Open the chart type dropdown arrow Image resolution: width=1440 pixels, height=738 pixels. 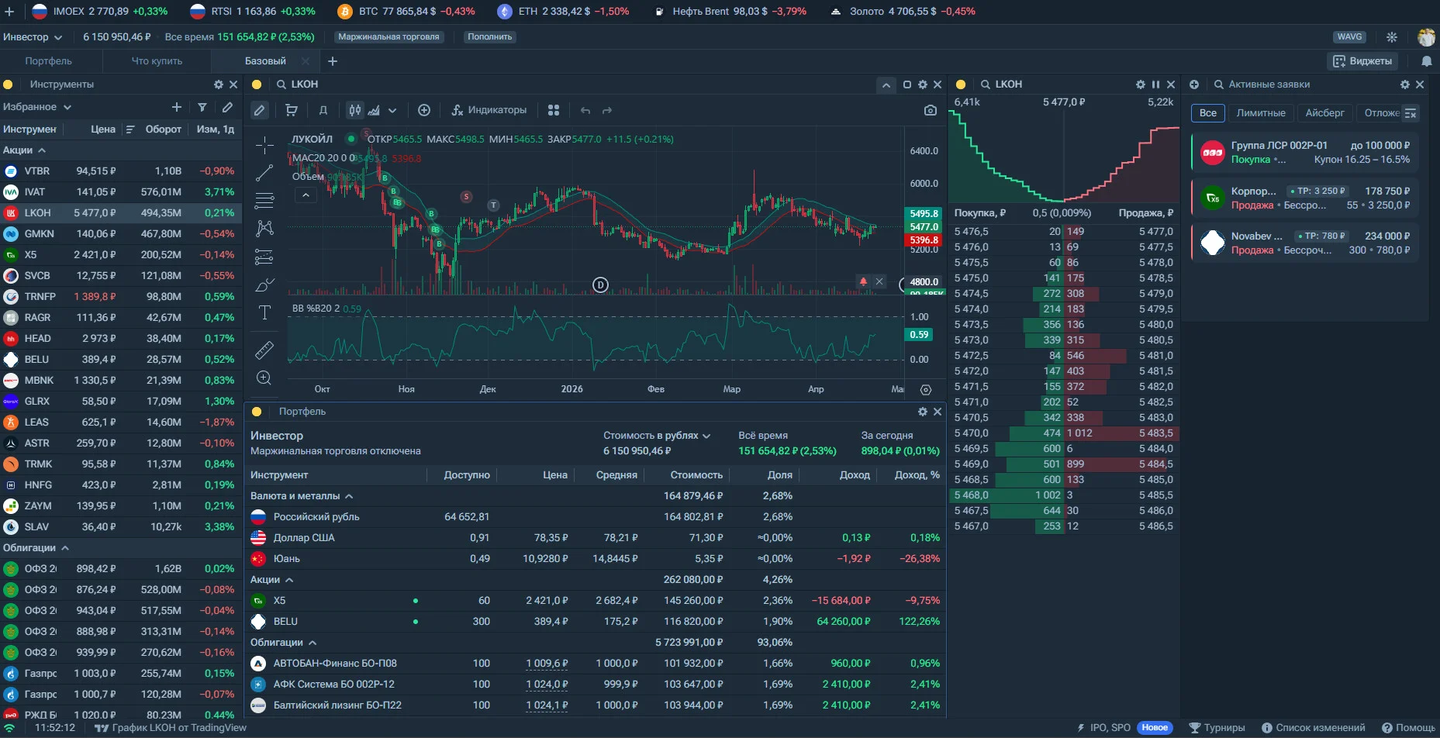pos(392,110)
